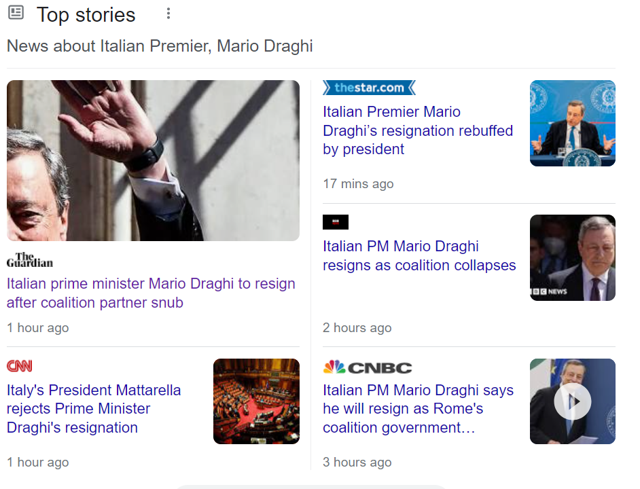This screenshot has height=489, width=640.
Task: Click the small flag source icon above the BBC story
Action: (336, 222)
